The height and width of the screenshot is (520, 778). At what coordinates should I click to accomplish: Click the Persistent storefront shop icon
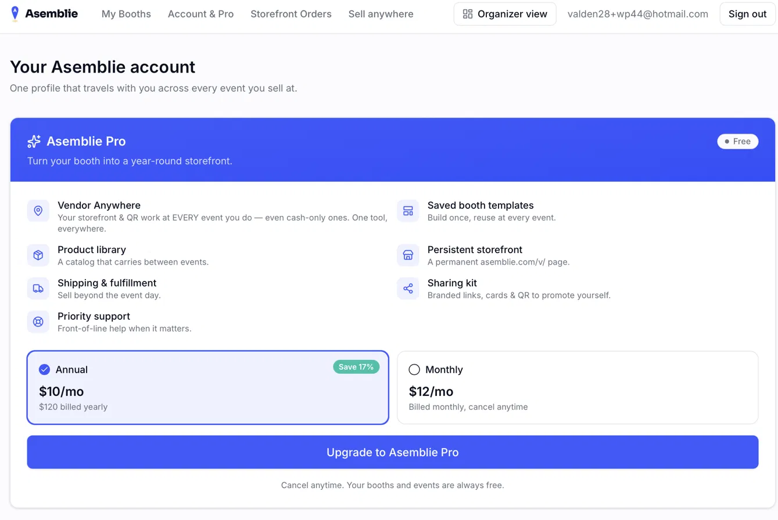408,255
